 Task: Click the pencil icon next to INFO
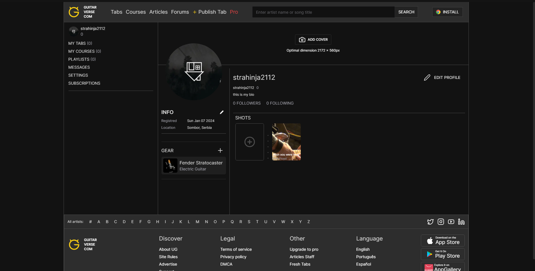[222, 112]
